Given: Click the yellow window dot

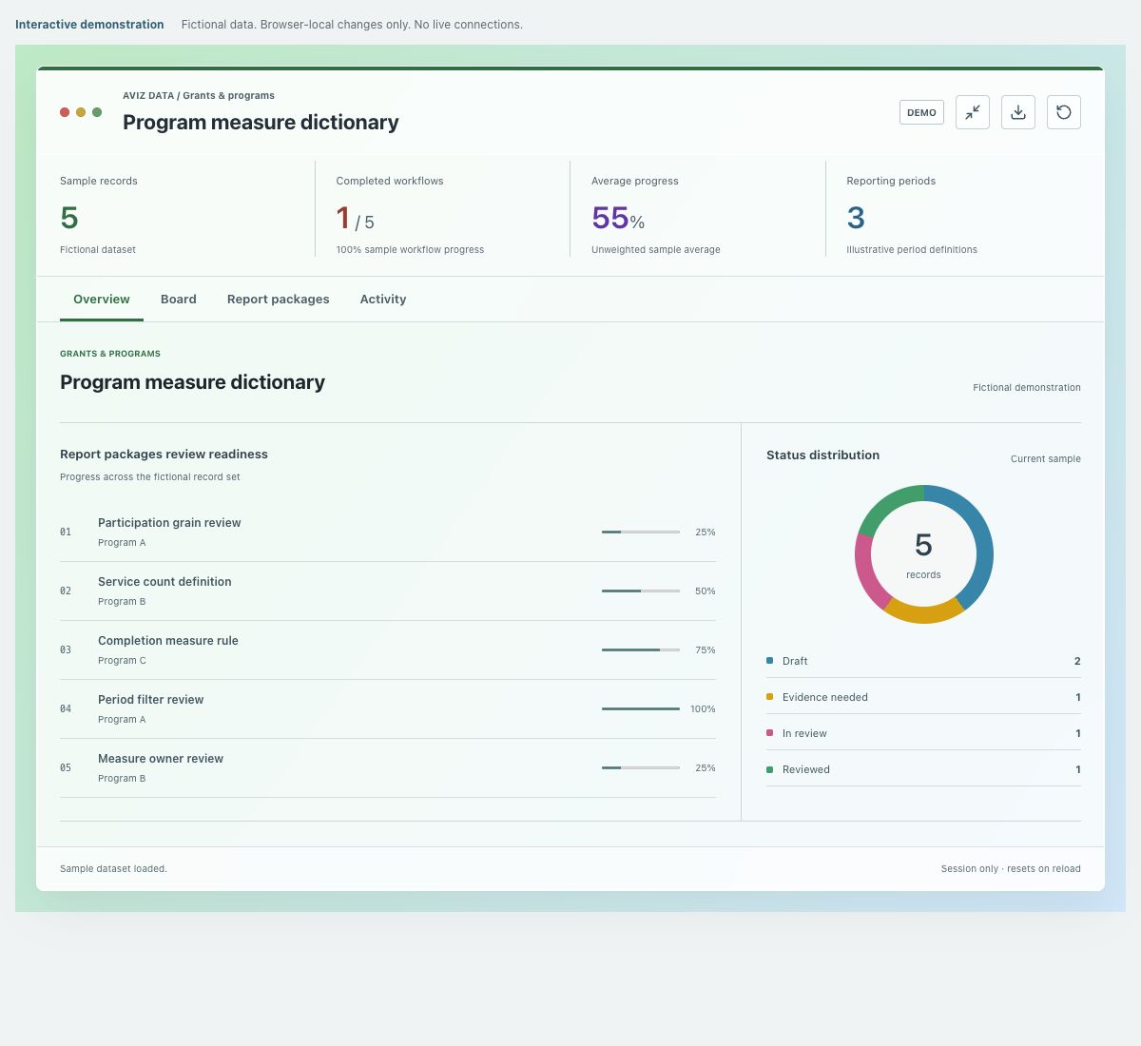Looking at the screenshot, I should (x=81, y=112).
